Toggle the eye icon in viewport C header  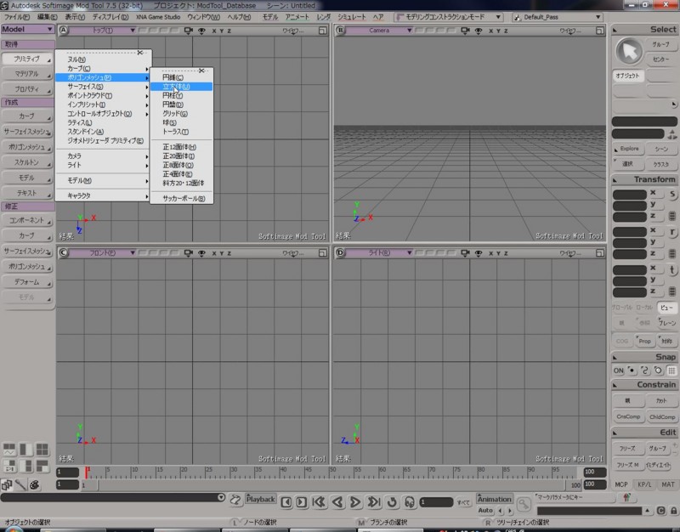point(201,253)
